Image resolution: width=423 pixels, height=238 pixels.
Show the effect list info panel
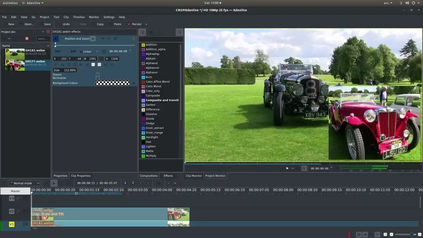tap(179, 32)
